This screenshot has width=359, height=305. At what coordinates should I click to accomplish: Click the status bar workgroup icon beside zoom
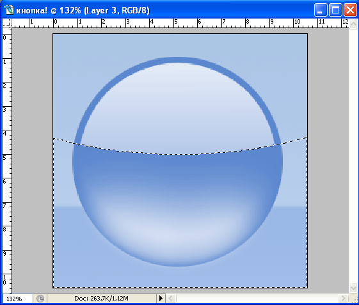pyautogui.click(x=40, y=299)
